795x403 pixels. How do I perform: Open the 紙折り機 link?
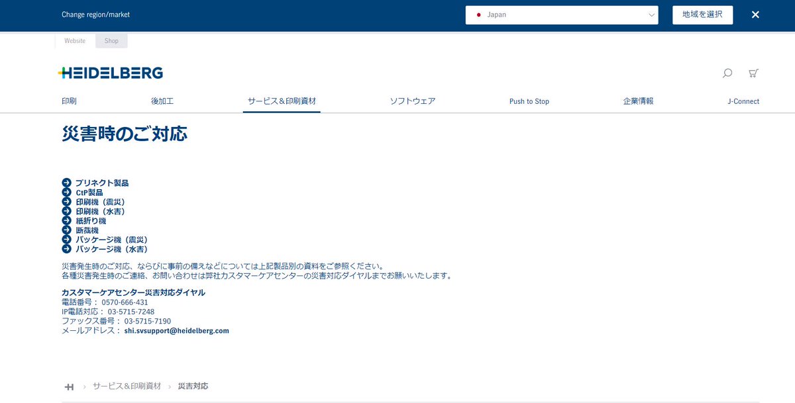(x=91, y=221)
